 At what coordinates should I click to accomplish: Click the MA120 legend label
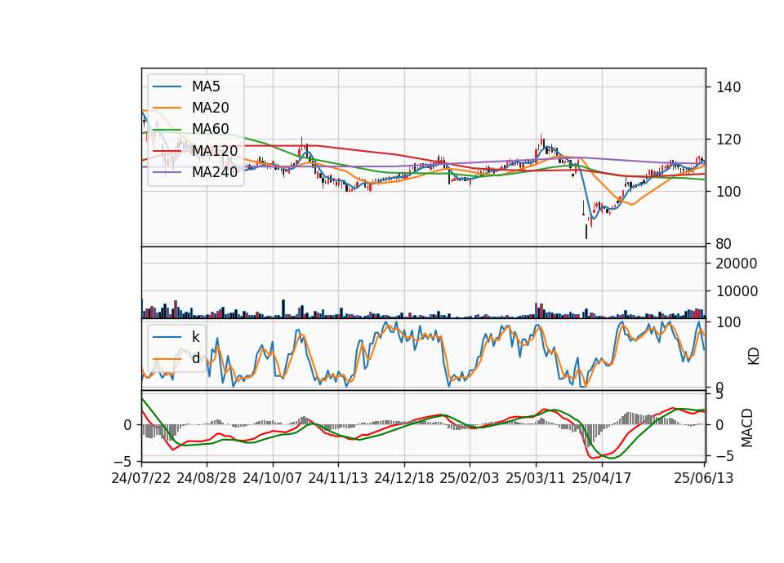pos(215,150)
